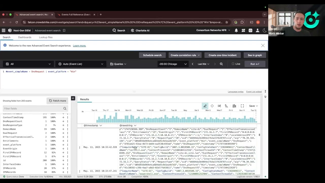Image resolution: width=325 pixels, height=183 pixels.
Task: Add DomainName field as column
Action: tap(63, 129)
